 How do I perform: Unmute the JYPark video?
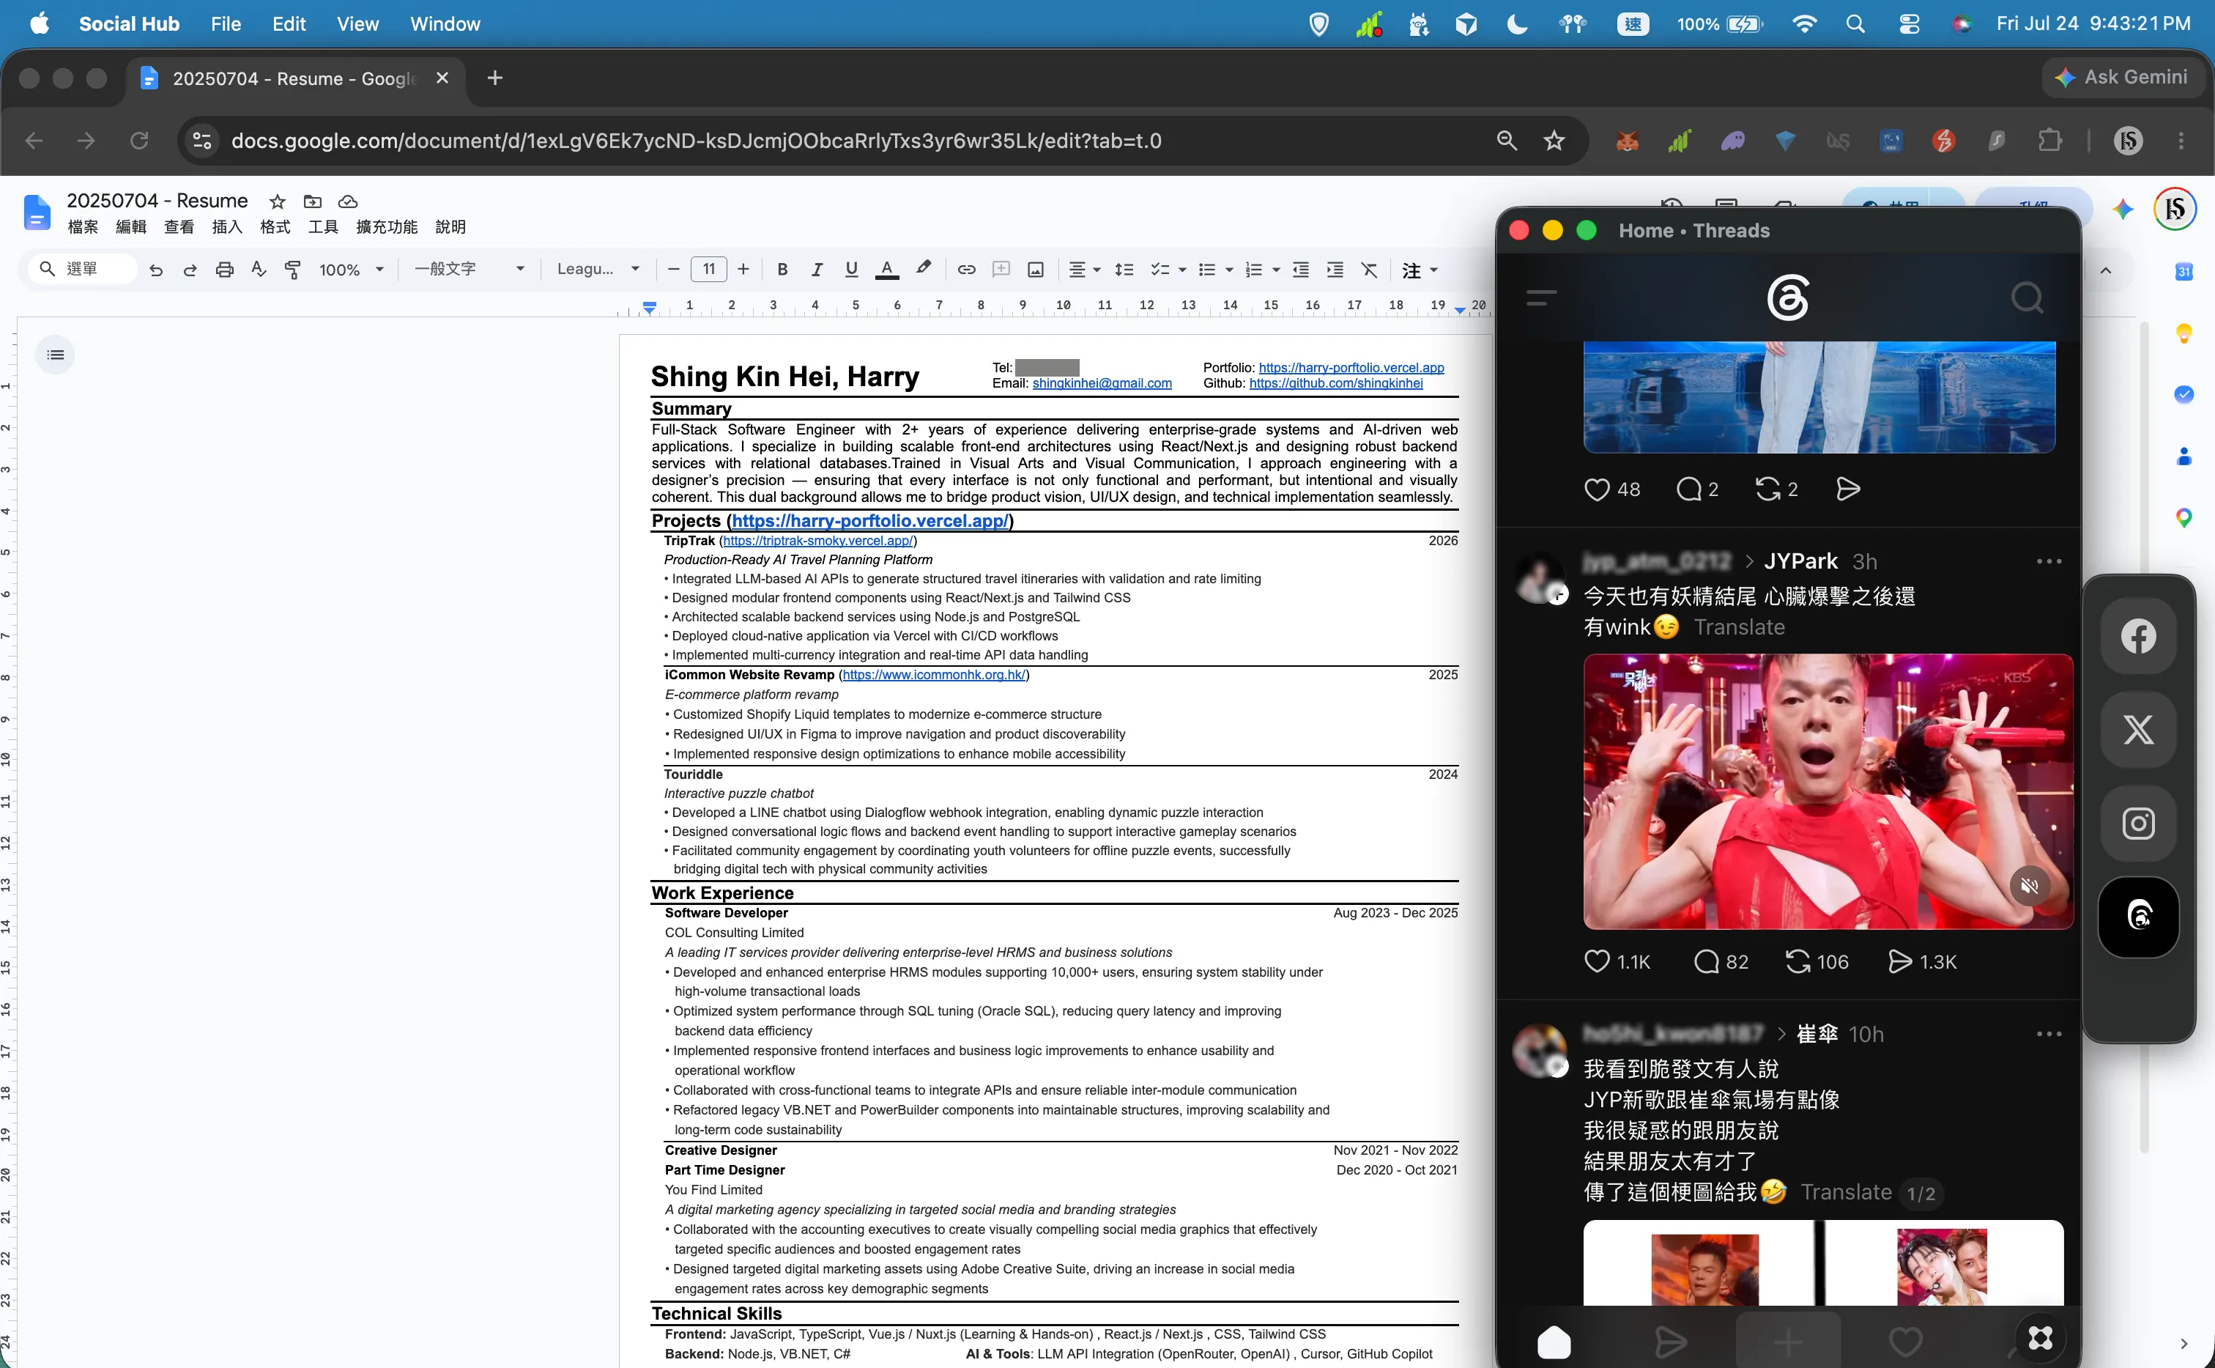tap(2029, 886)
